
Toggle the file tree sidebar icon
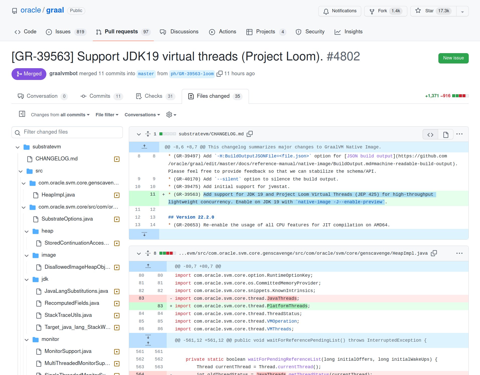click(22, 114)
